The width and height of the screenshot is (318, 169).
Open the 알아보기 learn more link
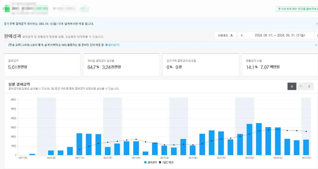click(x=112, y=45)
